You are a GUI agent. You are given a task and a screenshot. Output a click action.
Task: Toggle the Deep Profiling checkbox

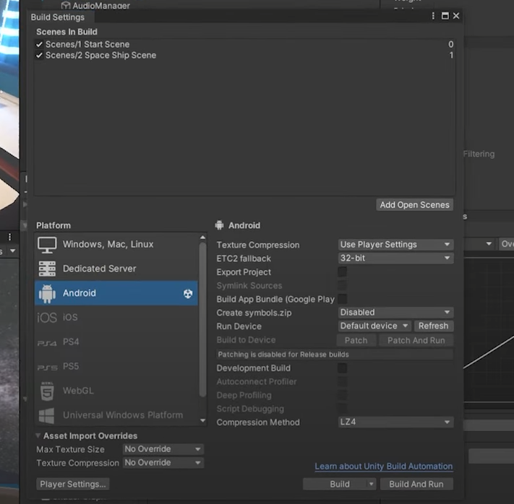click(342, 395)
